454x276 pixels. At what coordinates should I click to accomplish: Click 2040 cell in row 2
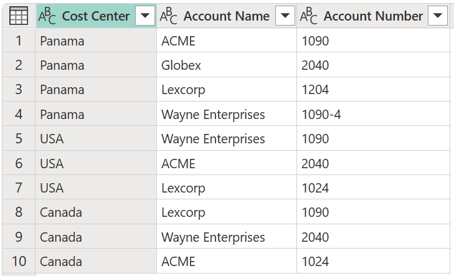374,65
